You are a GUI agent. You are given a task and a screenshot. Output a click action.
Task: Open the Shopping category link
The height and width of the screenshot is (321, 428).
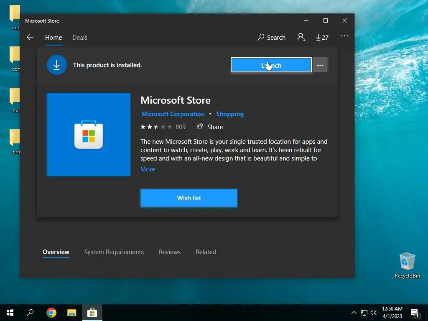click(230, 114)
